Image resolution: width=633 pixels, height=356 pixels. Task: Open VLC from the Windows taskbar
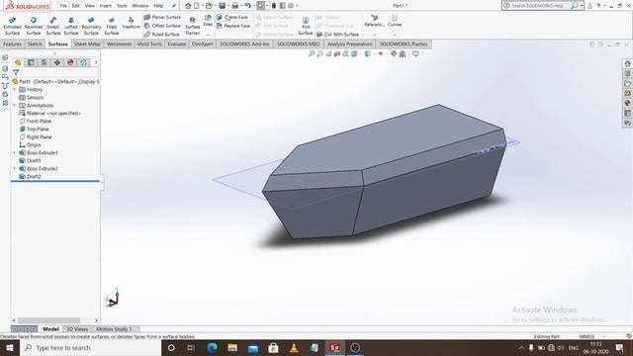(x=294, y=347)
